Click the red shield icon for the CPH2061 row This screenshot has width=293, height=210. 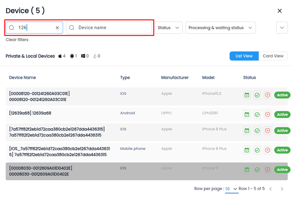click(x=267, y=115)
